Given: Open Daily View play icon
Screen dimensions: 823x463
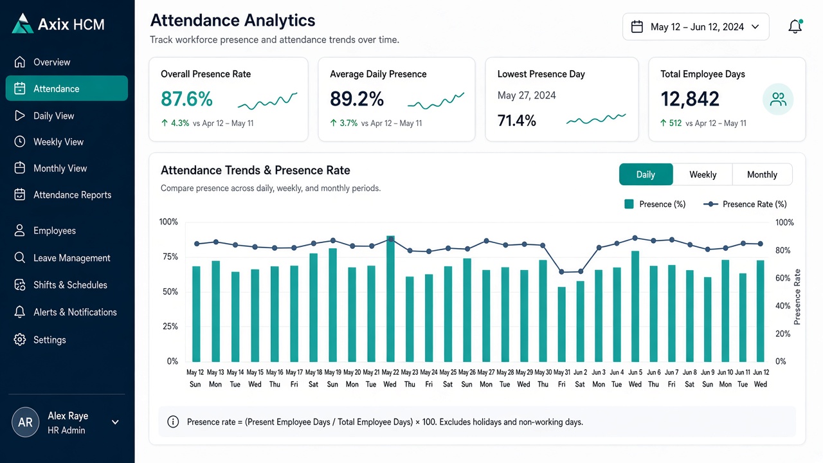Looking at the screenshot, I should coord(20,116).
